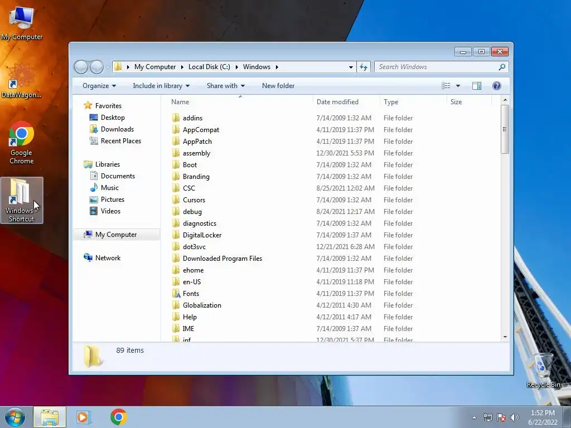This screenshot has width=571, height=428.
Task: Sort by Name column header
Action: 240,102
